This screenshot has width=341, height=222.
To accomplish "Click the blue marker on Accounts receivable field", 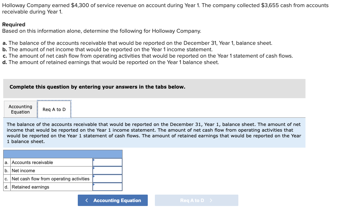I will point(93,159).
